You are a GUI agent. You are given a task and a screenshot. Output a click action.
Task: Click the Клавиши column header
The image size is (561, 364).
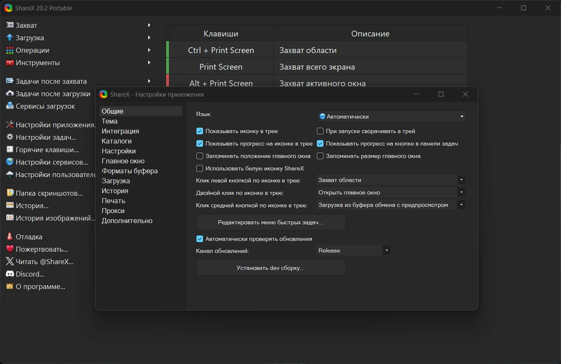221,34
